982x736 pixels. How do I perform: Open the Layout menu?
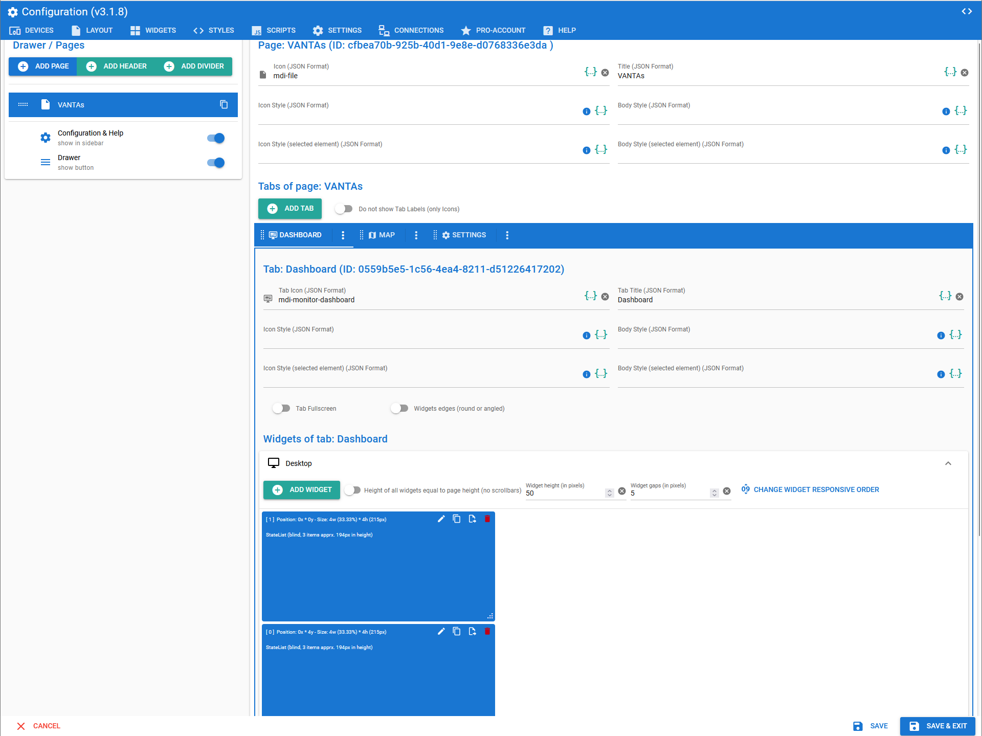(92, 30)
